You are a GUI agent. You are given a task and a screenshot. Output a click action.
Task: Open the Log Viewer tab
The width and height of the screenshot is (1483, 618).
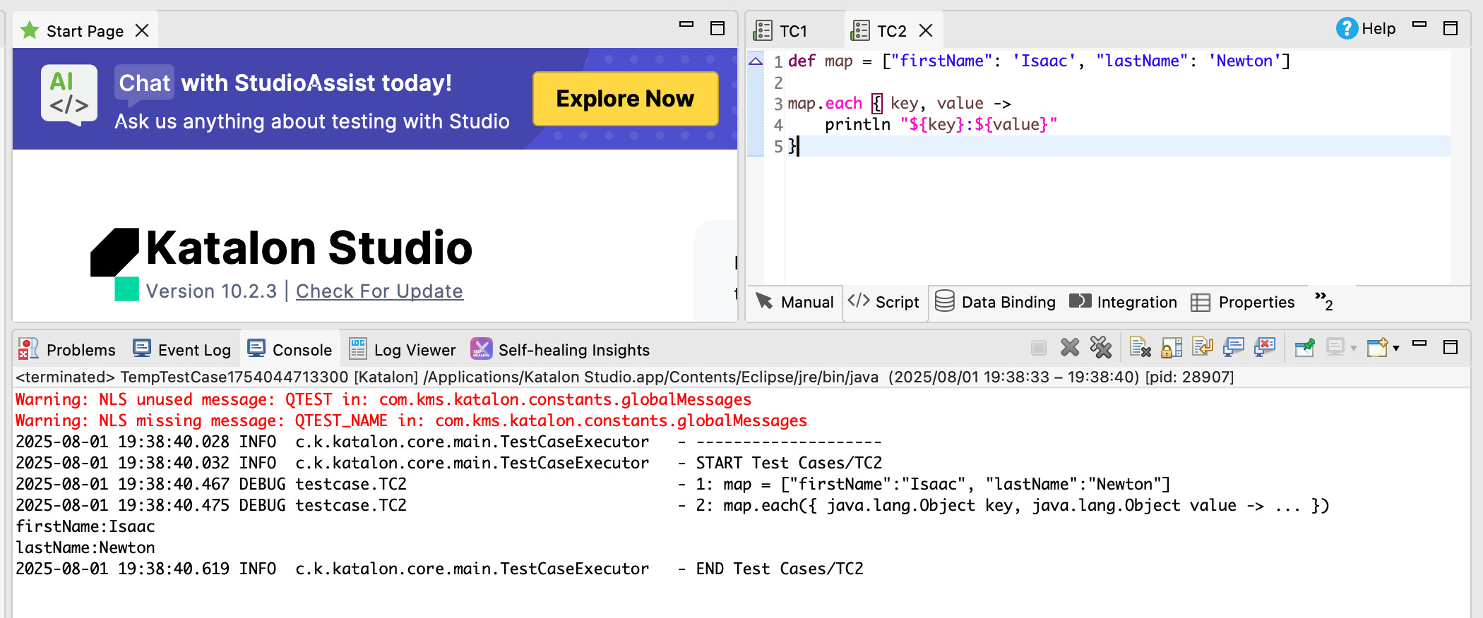coord(403,350)
